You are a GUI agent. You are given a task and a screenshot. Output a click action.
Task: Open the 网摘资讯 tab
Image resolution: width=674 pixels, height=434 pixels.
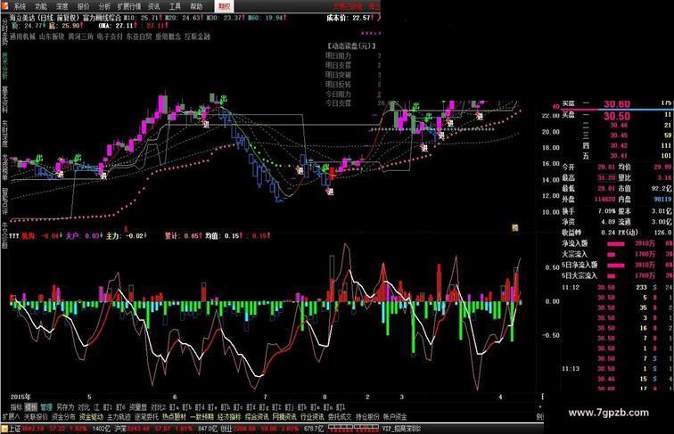click(284, 417)
